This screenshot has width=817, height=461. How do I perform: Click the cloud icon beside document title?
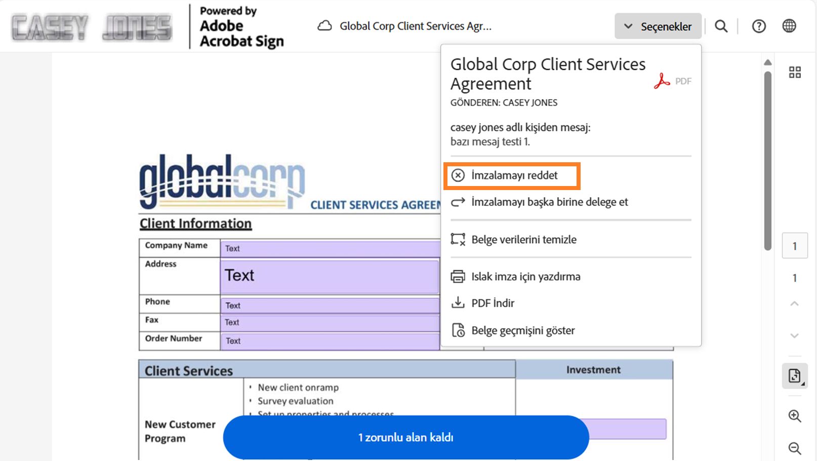click(x=324, y=26)
